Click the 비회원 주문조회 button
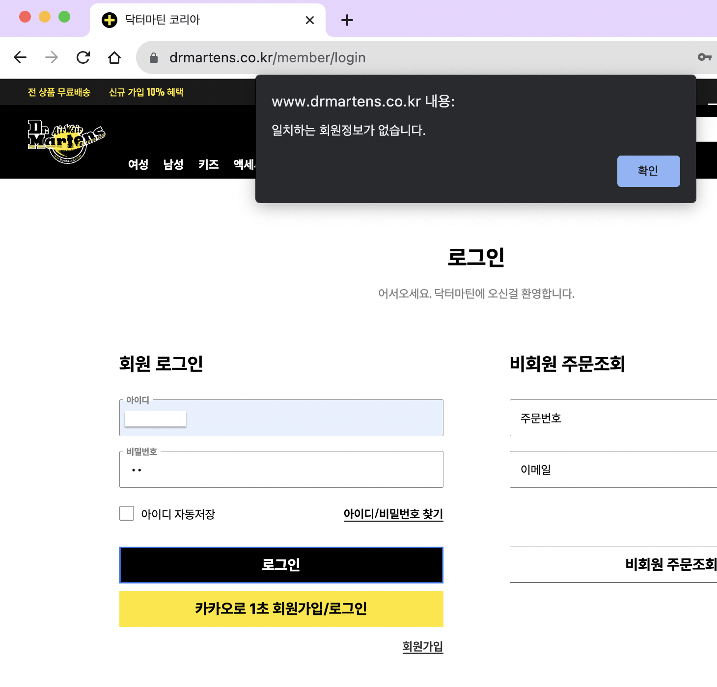The height and width of the screenshot is (687, 717). (x=613, y=565)
